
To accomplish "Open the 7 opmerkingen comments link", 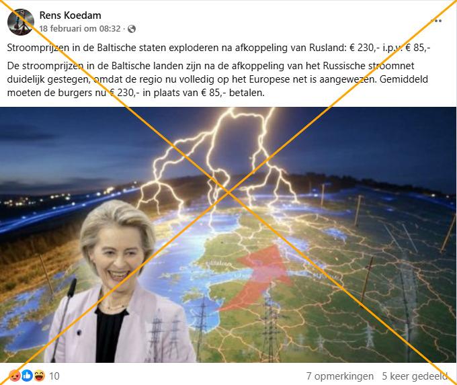I will [340, 376].
